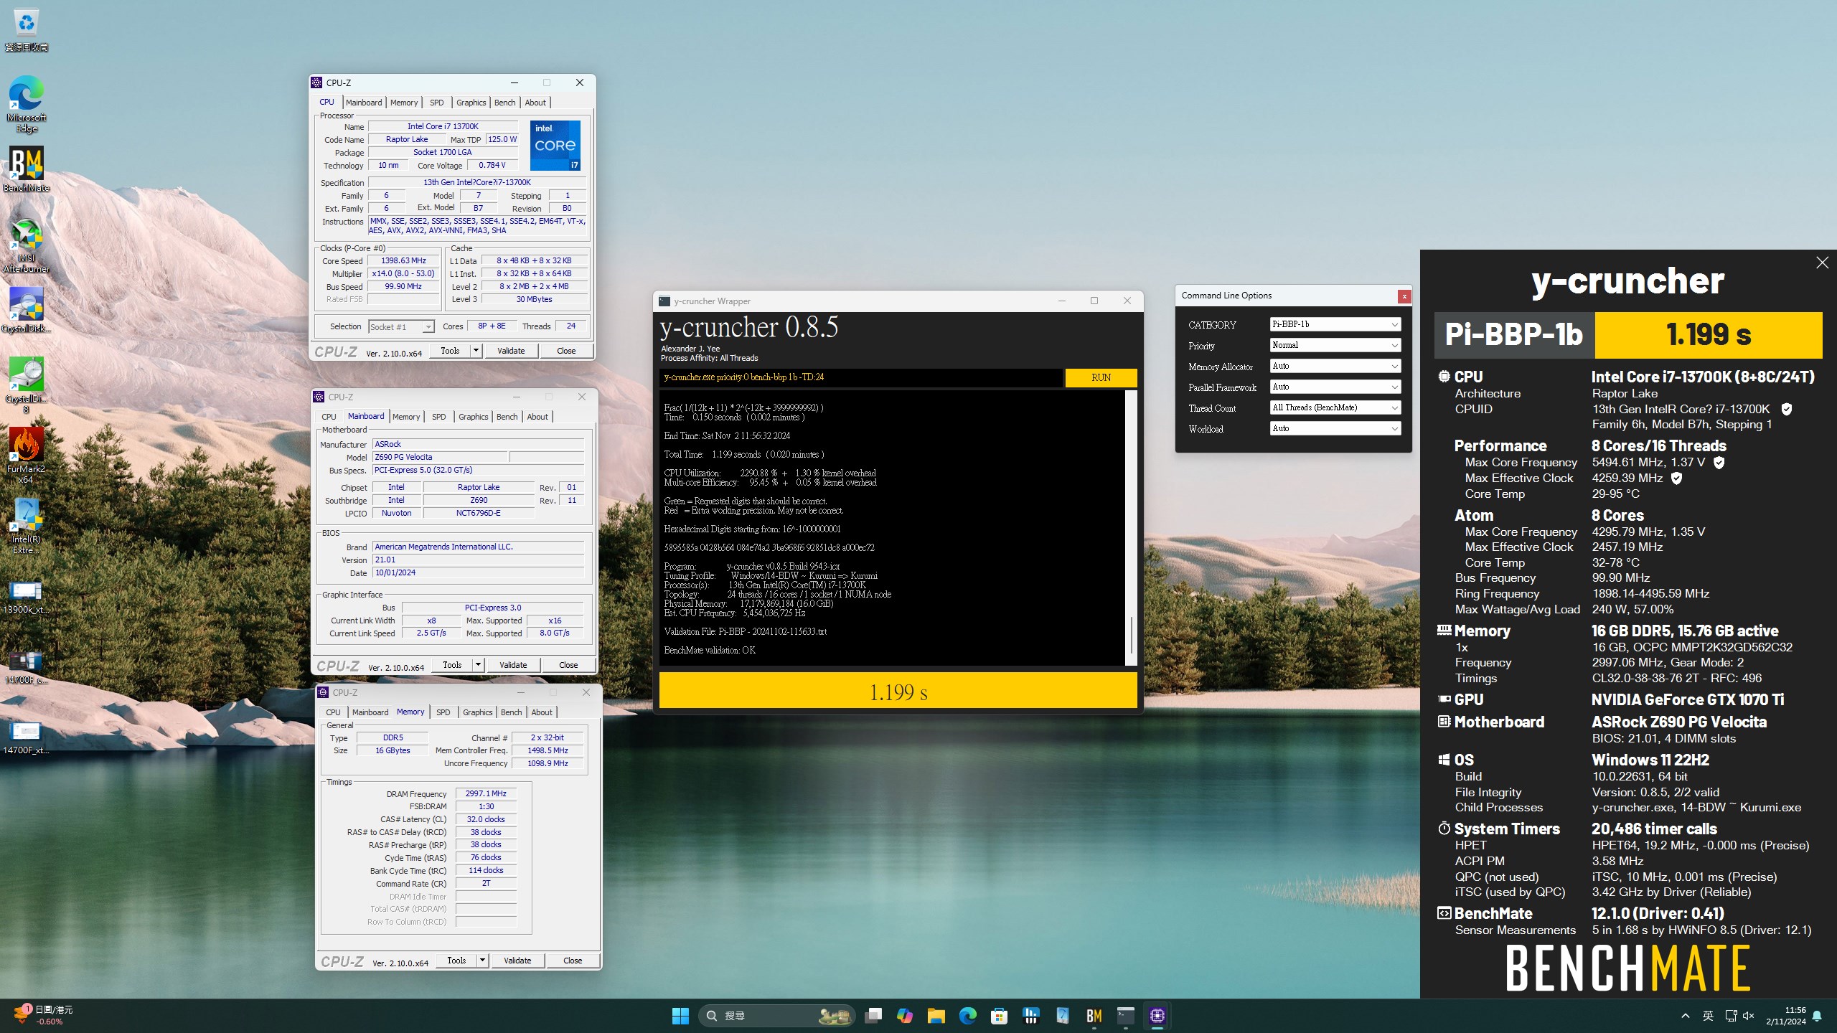Image resolution: width=1837 pixels, height=1033 pixels.
Task: Open File Explorer from the taskbar
Action: click(x=936, y=1016)
